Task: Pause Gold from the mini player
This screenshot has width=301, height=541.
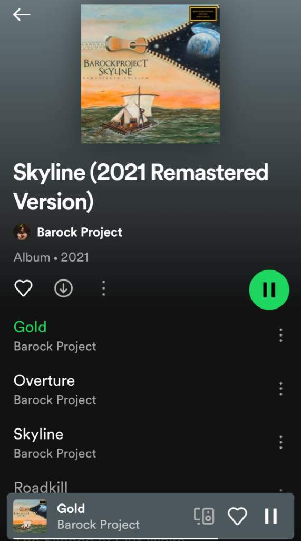Action: (271, 516)
